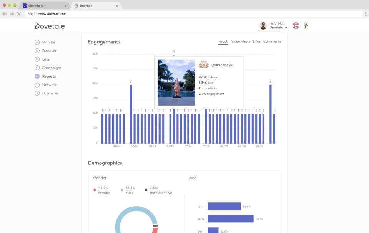Open Campaigns using its megaphone icon
The image size is (369, 233).
coord(37,68)
